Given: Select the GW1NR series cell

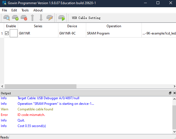Looking at the screenshot, I should pyautogui.click(x=38, y=33).
